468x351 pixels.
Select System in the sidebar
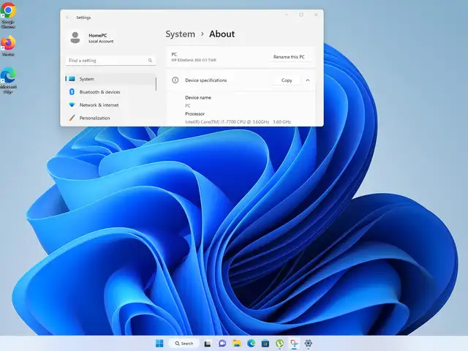coord(110,79)
